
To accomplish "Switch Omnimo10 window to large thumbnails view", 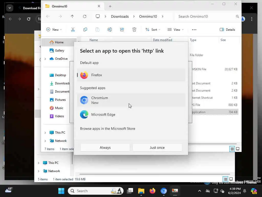I will 238,149.
